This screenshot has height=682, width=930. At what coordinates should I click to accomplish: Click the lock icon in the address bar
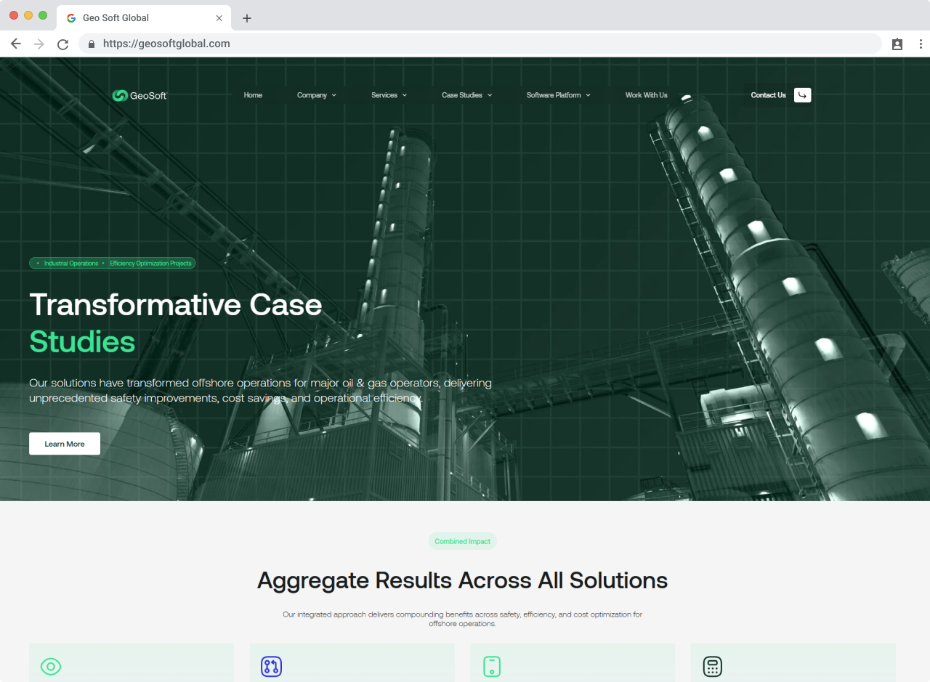(x=92, y=44)
